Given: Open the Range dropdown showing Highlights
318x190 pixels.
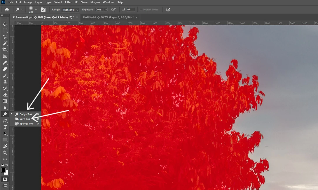Looking at the screenshot, I should [x=70, y=10].
